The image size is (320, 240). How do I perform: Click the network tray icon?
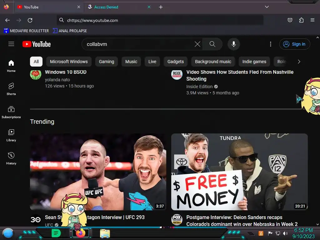[278, 233]
